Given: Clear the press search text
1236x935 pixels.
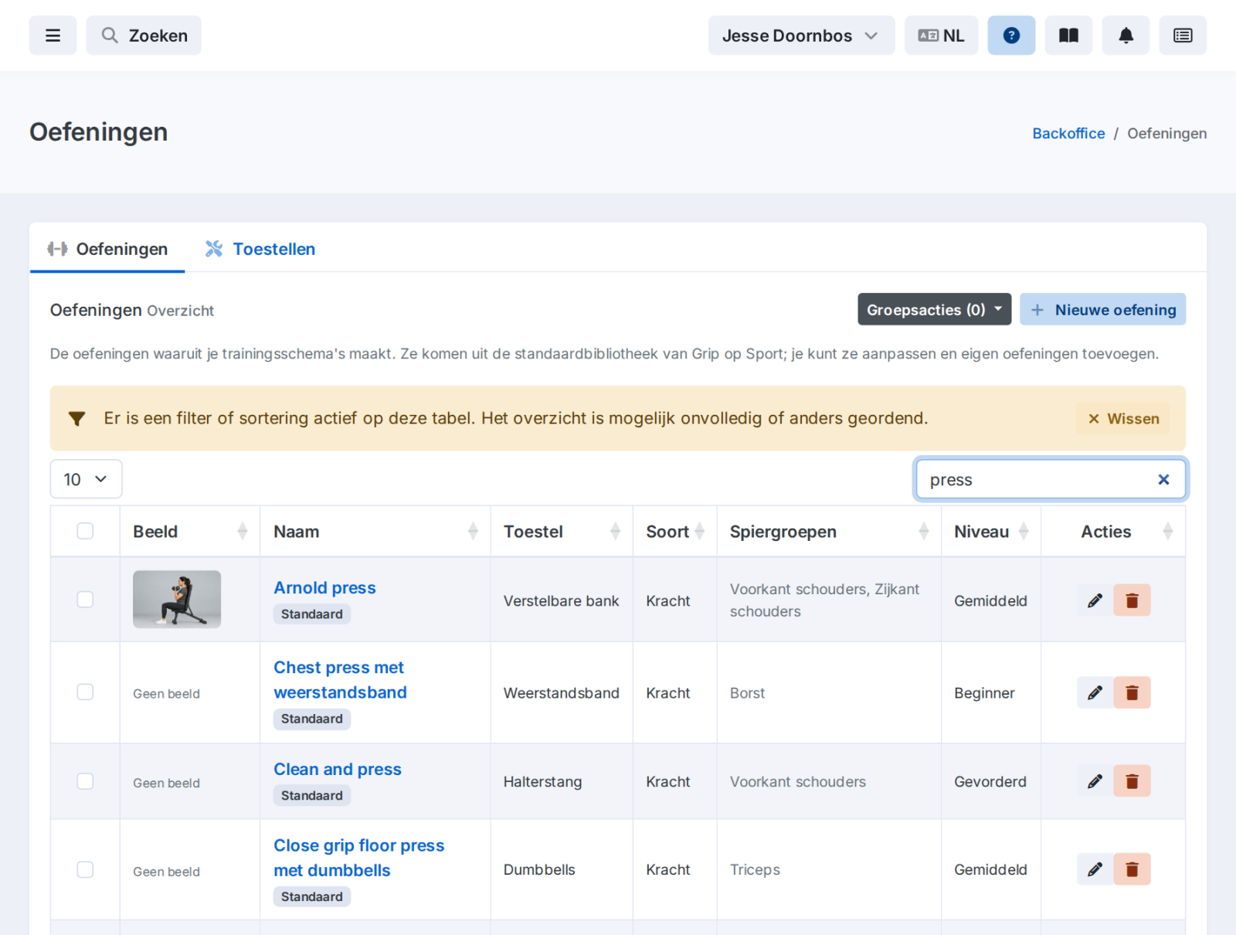Looking at the screenshot, I should tap(1163, 480).
